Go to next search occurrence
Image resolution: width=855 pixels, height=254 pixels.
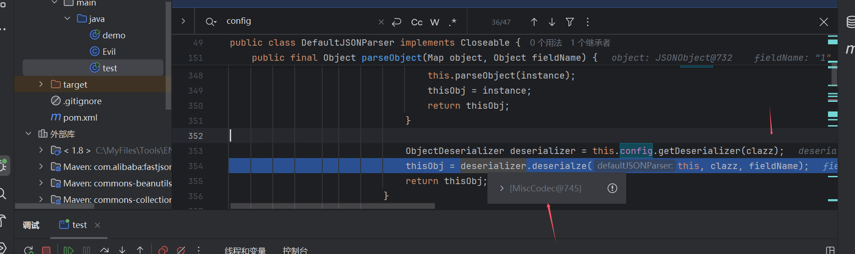(552, 21)
